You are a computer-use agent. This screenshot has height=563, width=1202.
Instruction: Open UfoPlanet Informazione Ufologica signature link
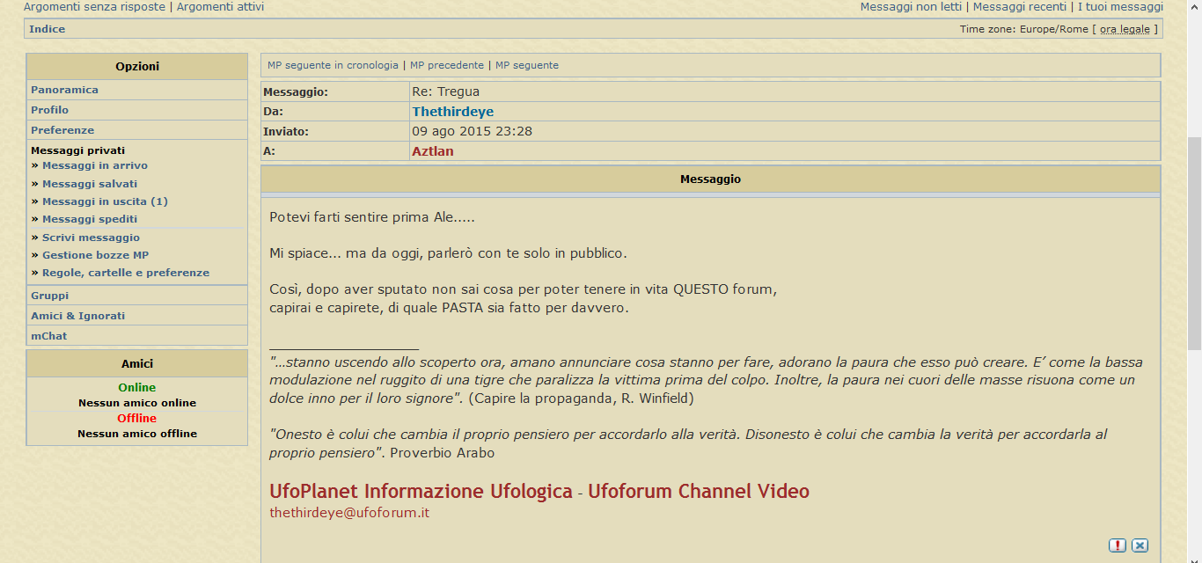tap(421, 491)
